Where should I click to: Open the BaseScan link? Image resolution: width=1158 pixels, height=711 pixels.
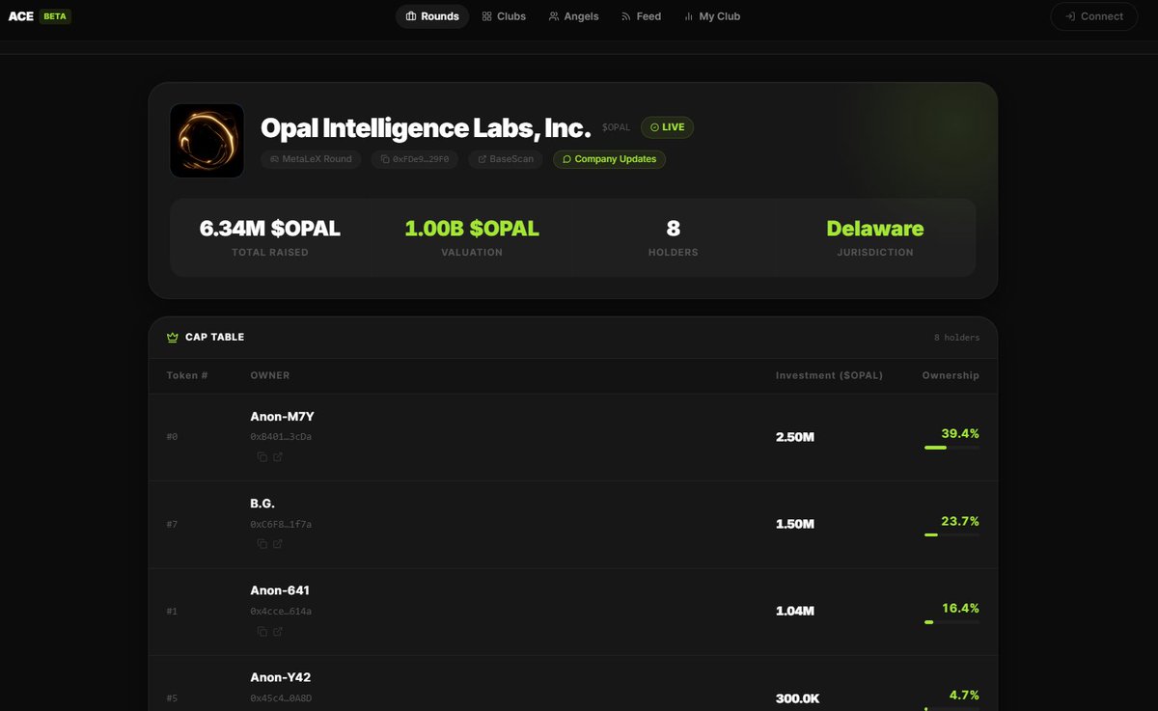tap(507, 159)
